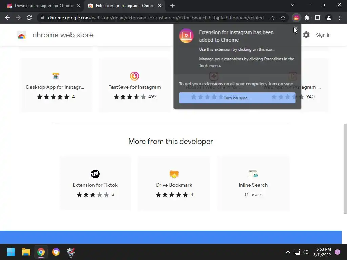Click the chrome web store title
347x260 pixels.
pos(63,35)
